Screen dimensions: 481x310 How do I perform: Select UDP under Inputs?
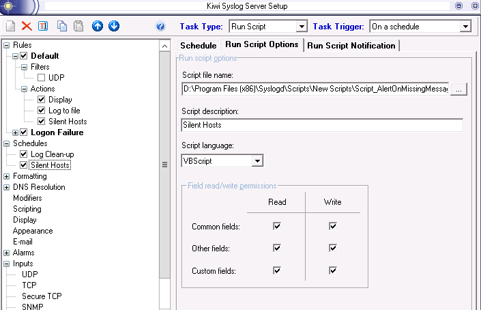(x=30, y=274)
